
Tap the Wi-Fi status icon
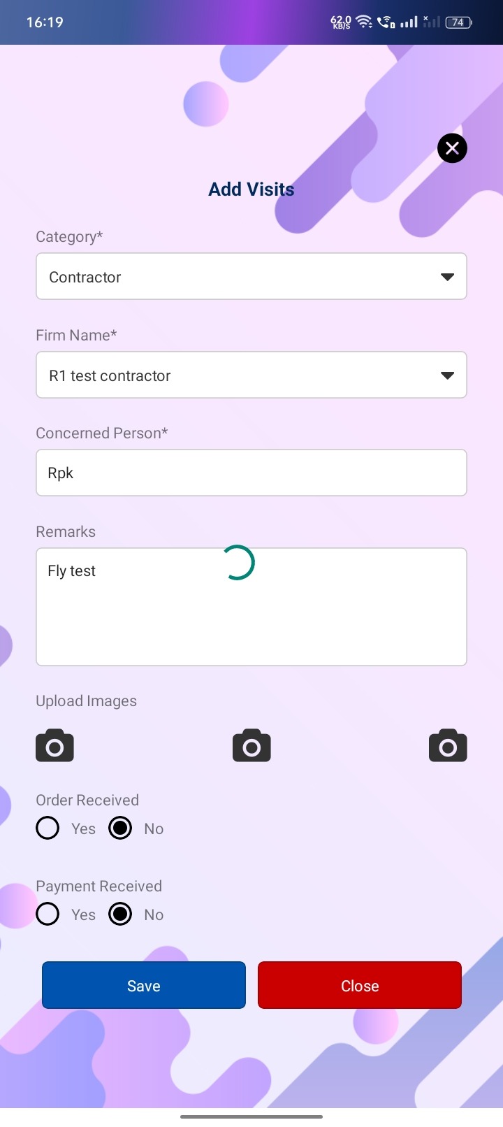(364, 22)
